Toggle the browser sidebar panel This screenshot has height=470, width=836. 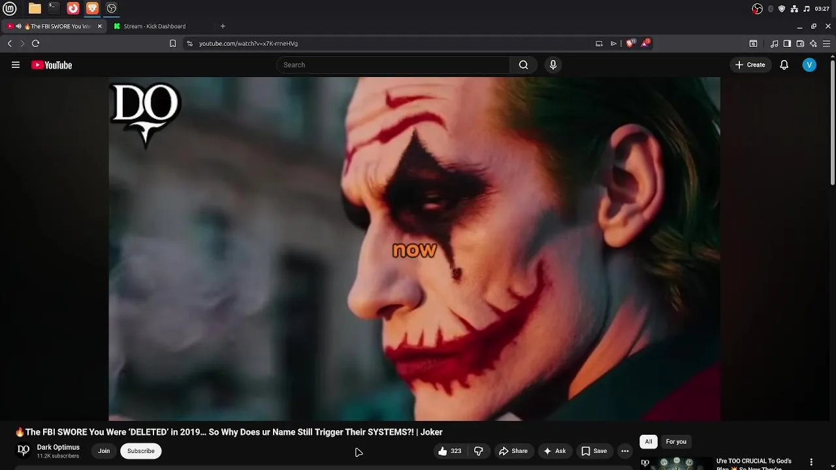pyautogui.click(x=787, y=44)
